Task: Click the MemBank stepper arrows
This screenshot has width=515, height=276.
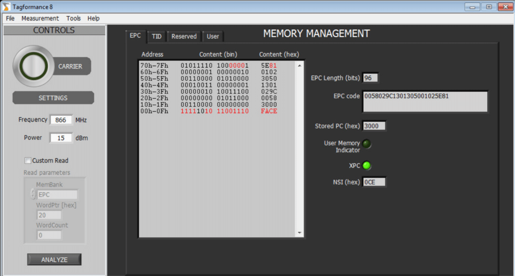Action: [33, 194]
